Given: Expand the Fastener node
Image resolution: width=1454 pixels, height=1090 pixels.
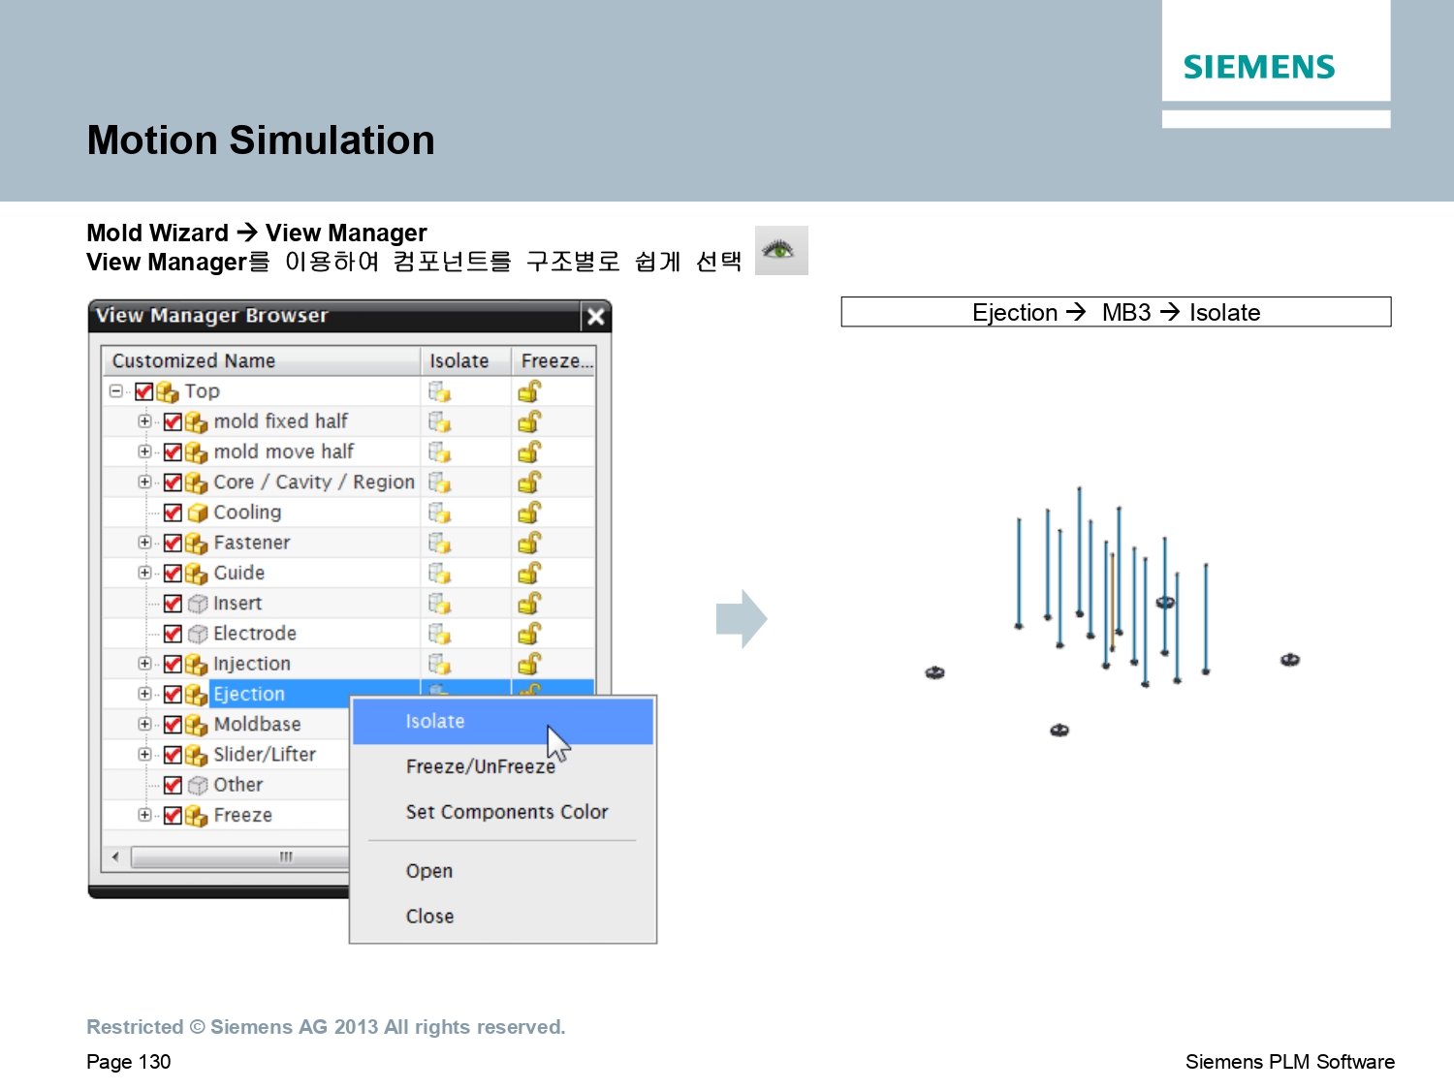Looking at the screenshot, I should coord(144,543).
